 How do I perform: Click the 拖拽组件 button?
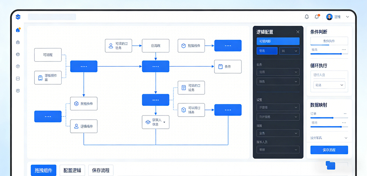pyautogui.click(x=43, y=170)
